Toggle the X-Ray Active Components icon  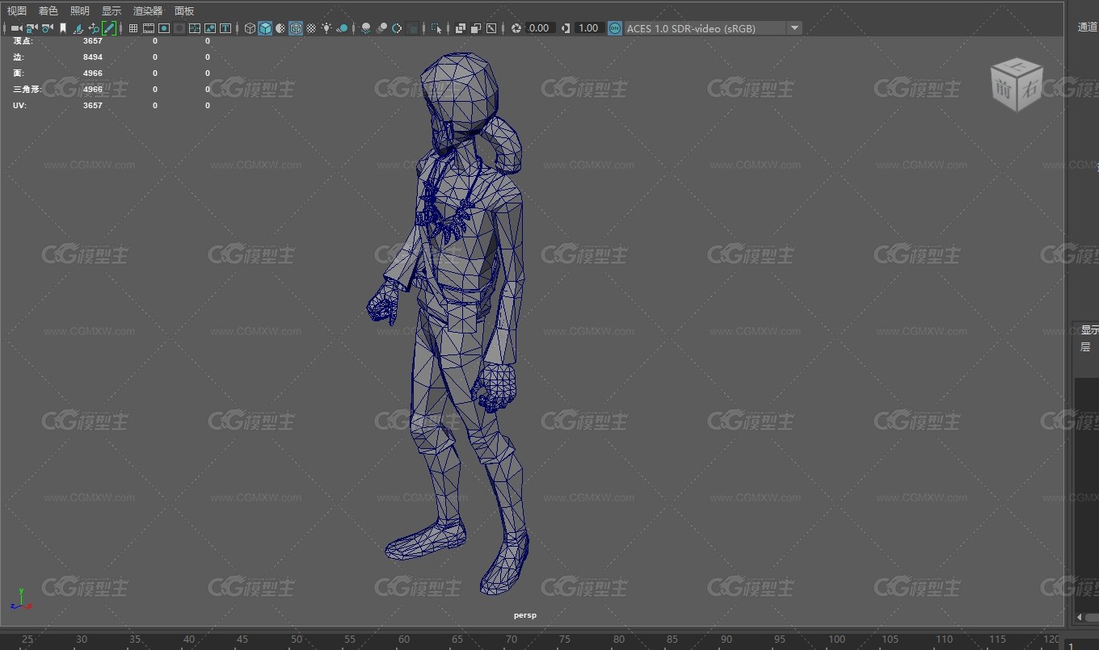476,28
